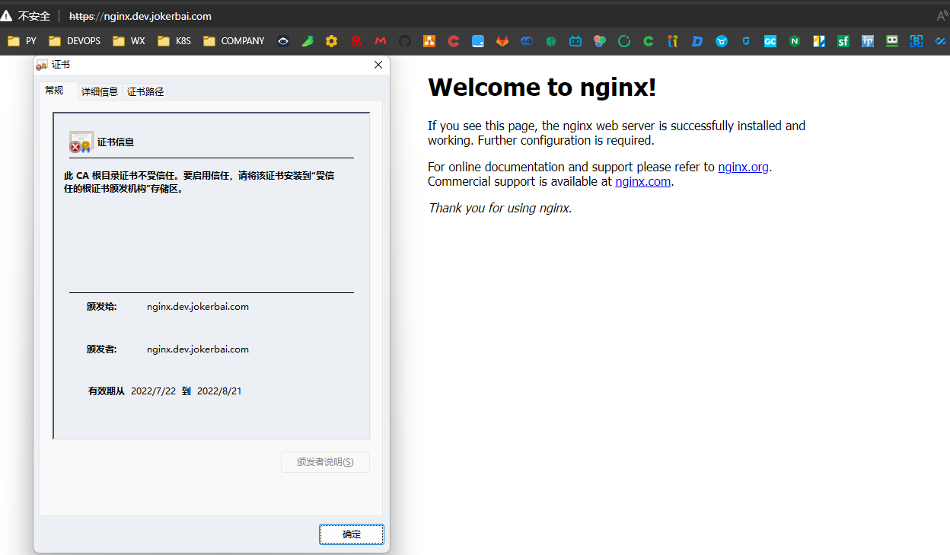Open the PY bookmarks folder

[x=22, y=41]
